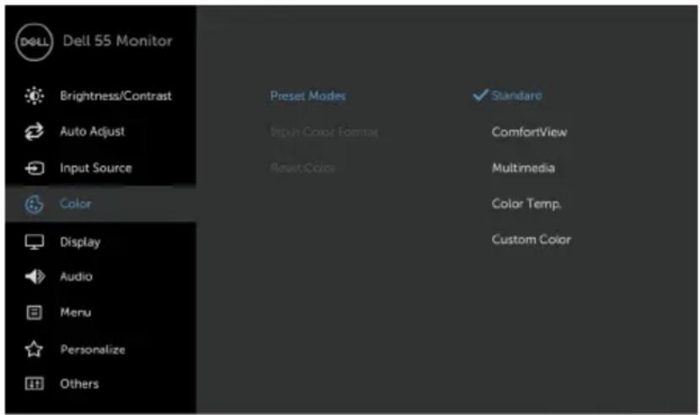The image size is (700, 415).
Task: Choose the ComfortView preset mode
Action: [x=530, y=132]
